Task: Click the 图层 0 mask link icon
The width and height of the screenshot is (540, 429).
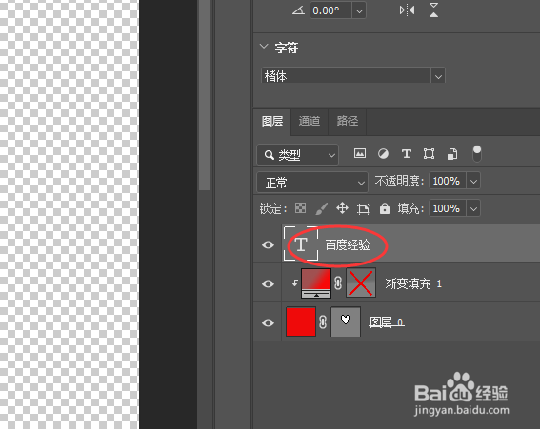Action: point(323,322)
